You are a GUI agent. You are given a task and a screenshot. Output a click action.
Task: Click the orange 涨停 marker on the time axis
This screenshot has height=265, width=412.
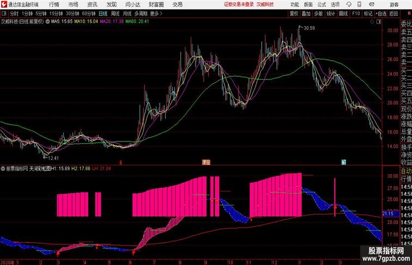tap(206, 162)
